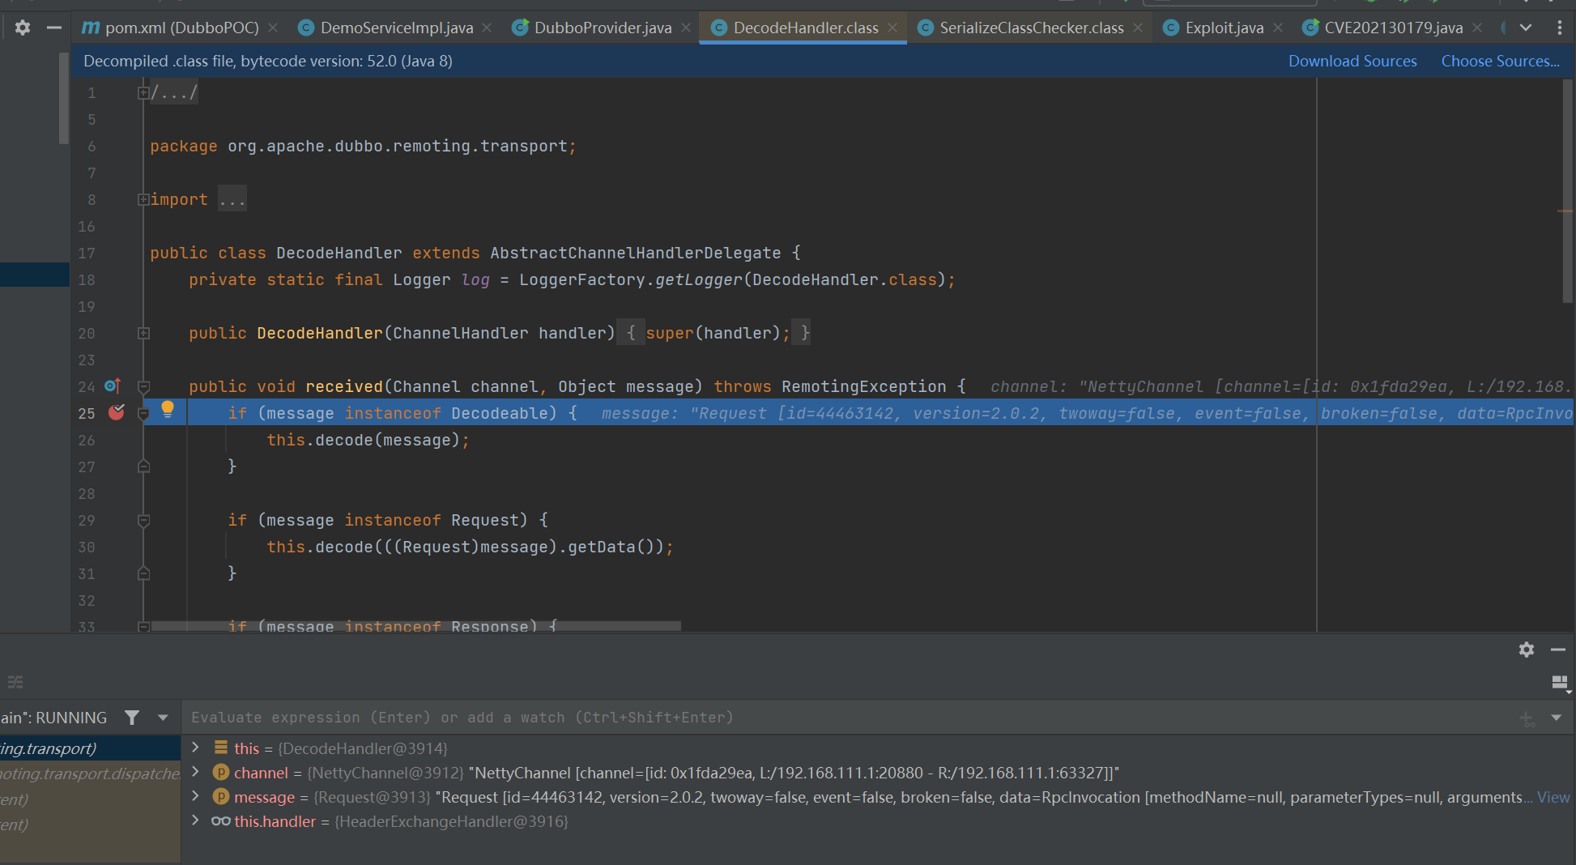Close the DemoServiceImpl.java tab

487,28
